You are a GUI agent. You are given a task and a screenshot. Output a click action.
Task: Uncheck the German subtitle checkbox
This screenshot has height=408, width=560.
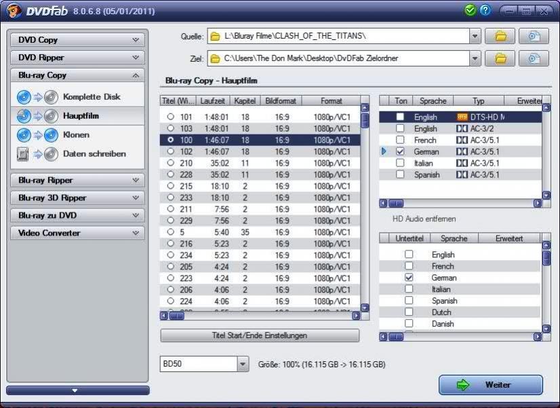pos(409,277)
